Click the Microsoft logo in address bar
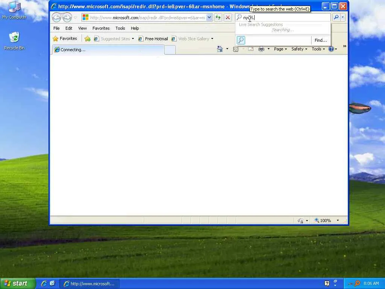Viewport: 385px width, 289px height. coord(85,17)
